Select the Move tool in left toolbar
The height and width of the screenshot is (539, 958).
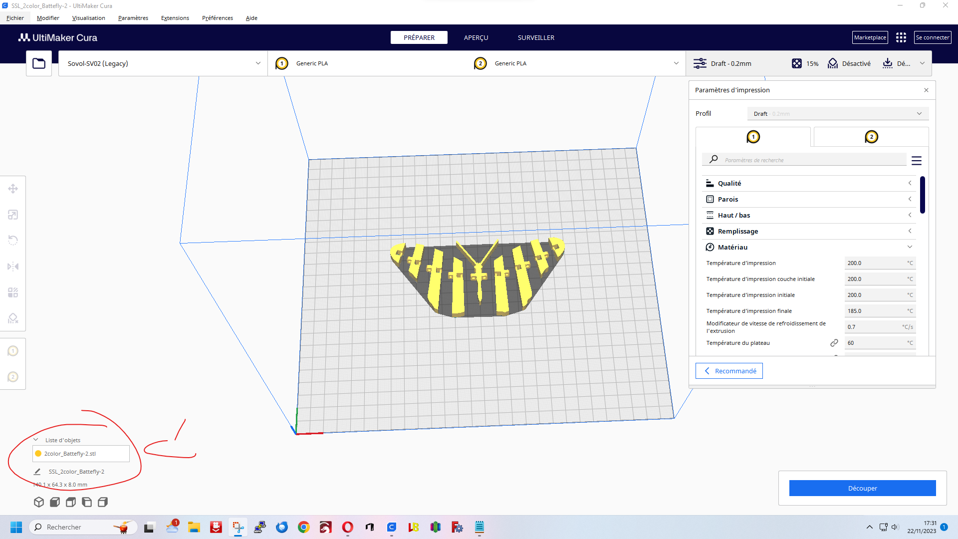coord(13,189)
